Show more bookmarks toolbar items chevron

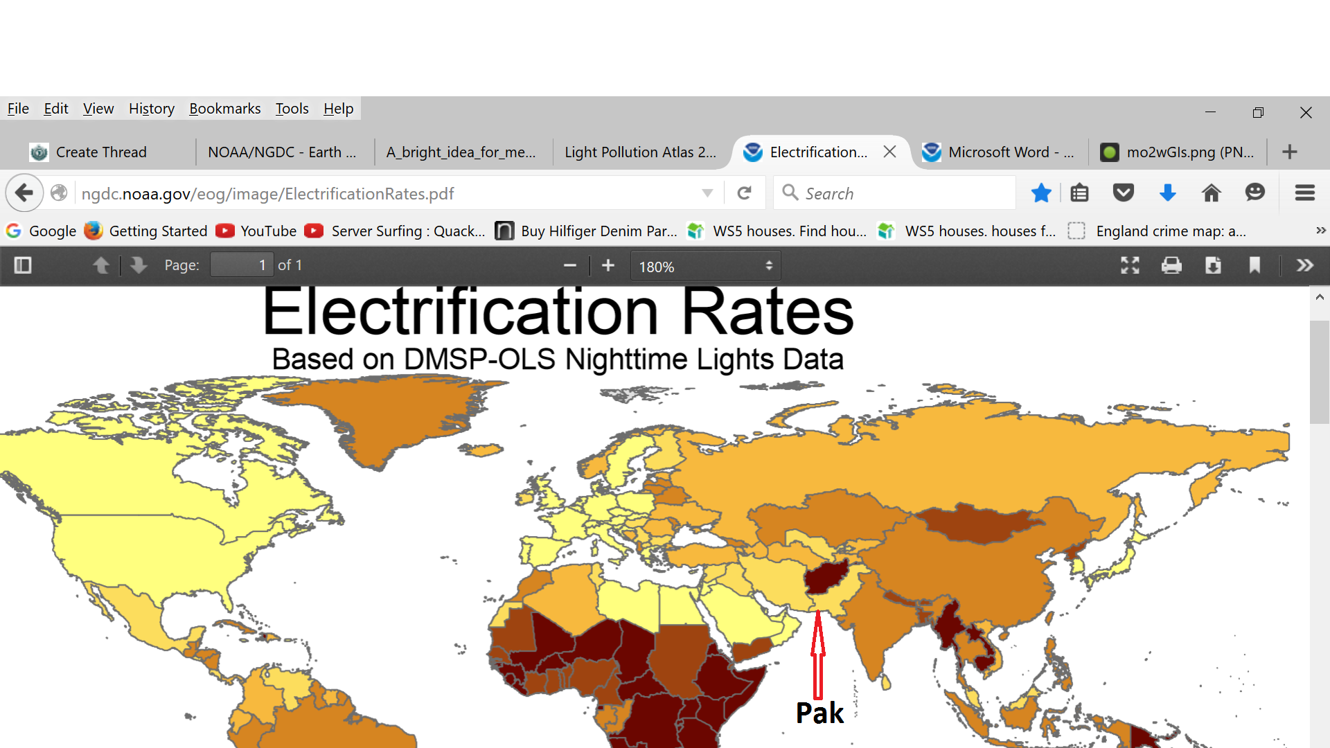tap(1320, 231)
